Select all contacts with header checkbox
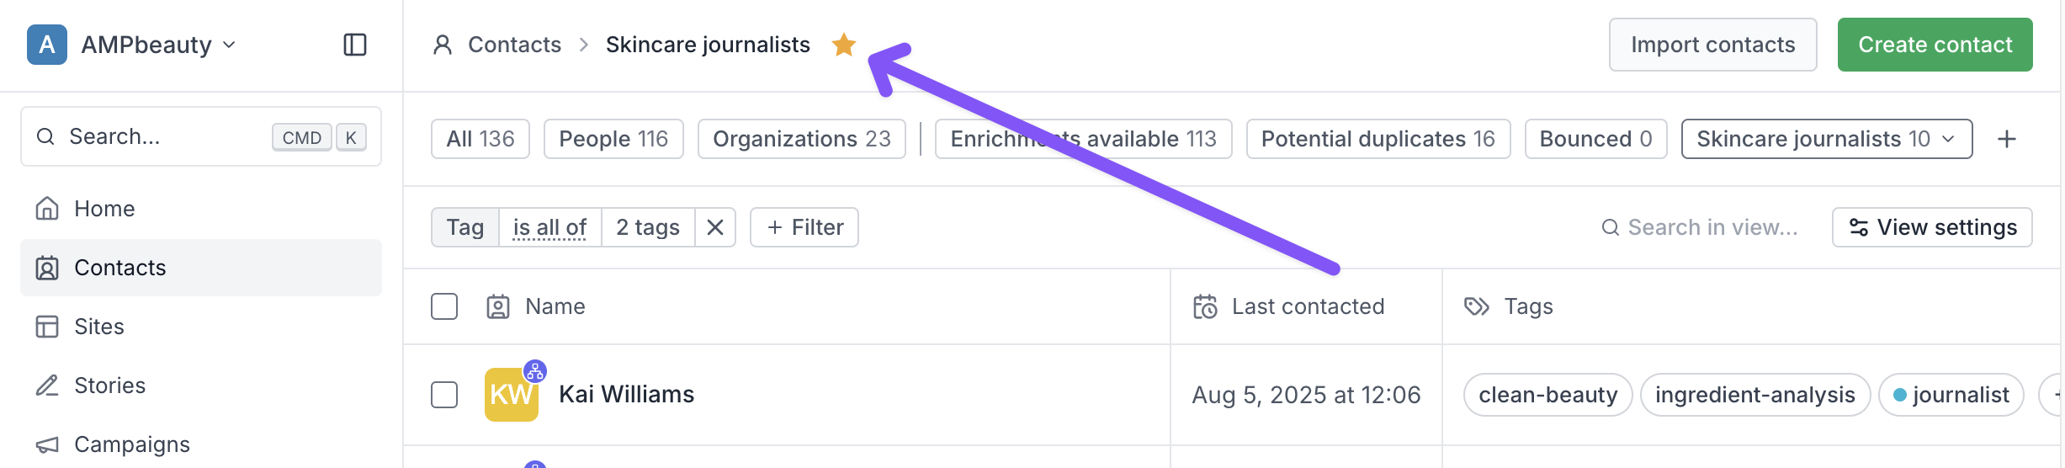2065x468 pixels. tap(444, 306)
